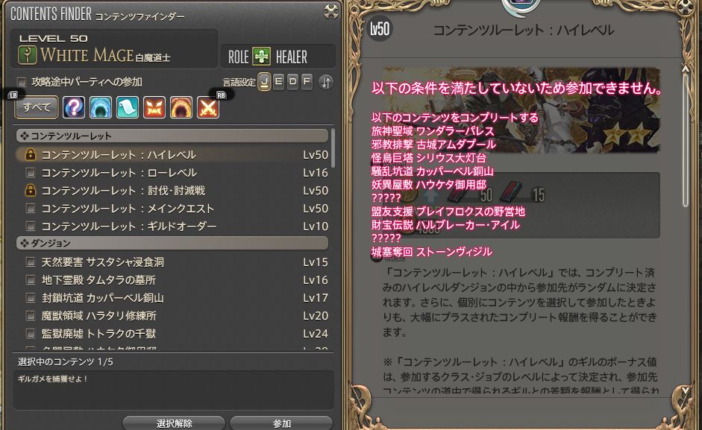Enable the 攻略途中パーティへの参加 checkbox
The image size is (702, 430).
coord(22,82)
